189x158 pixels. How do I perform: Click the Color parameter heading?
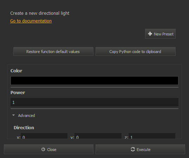click(x=16, y=71)
